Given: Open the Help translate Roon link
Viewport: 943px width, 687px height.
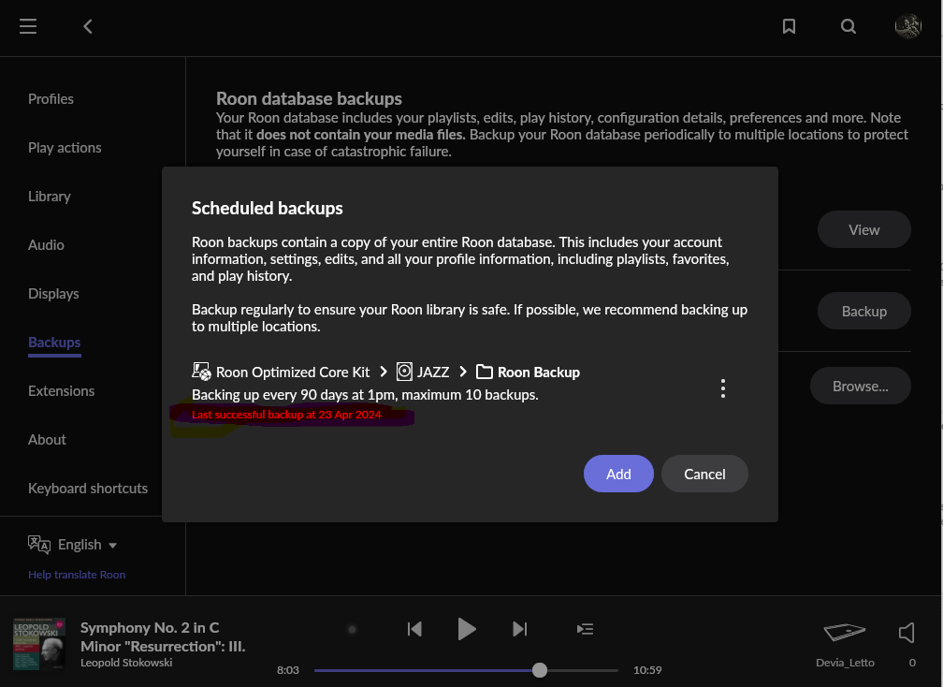Looking at the screenshot, I should 77,575.
